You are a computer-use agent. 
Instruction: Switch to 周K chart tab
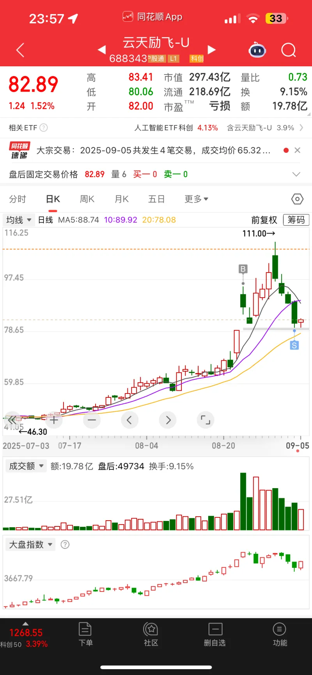click(87, 199)
